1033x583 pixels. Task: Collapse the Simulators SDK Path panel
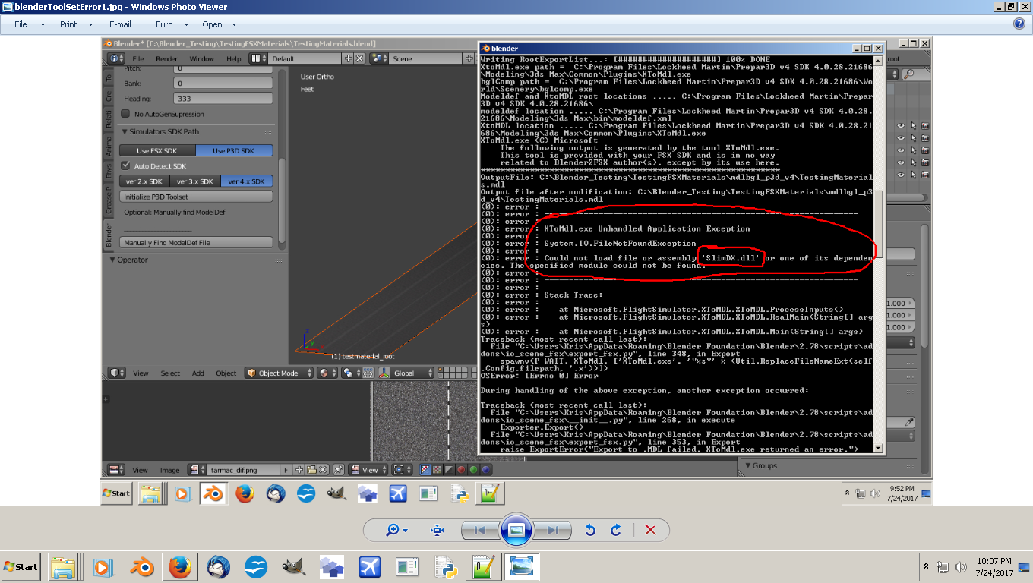click(125, 132)
